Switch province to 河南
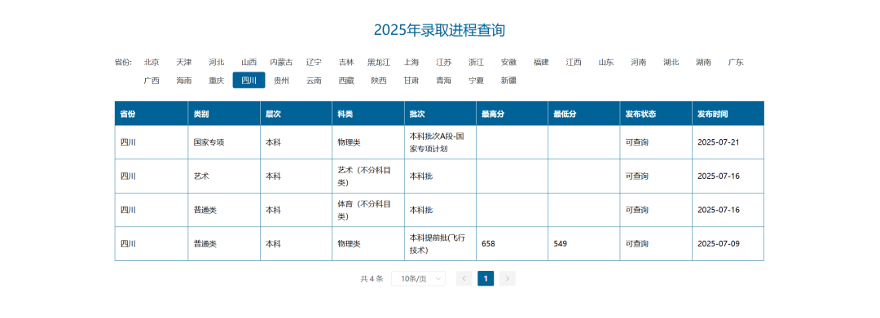 (x=639, y=62)
